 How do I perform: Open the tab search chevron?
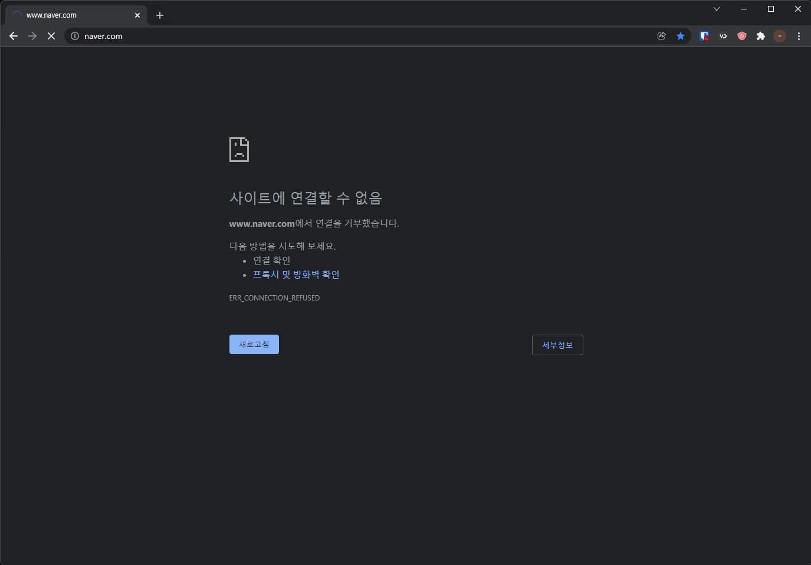[x=716, y=9]
